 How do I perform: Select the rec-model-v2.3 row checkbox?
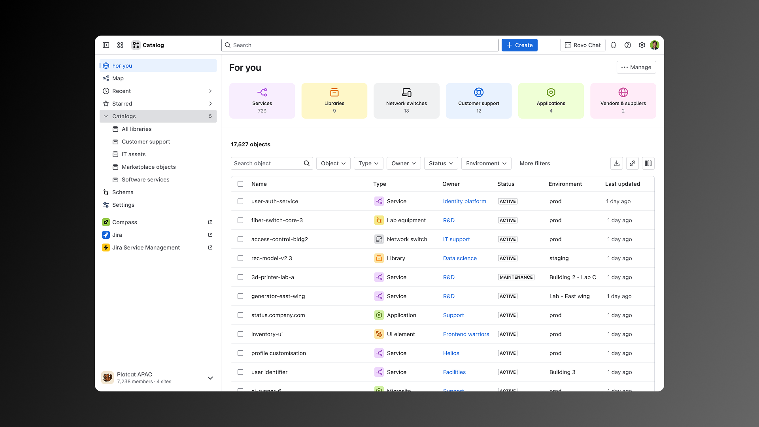[240, 258]
